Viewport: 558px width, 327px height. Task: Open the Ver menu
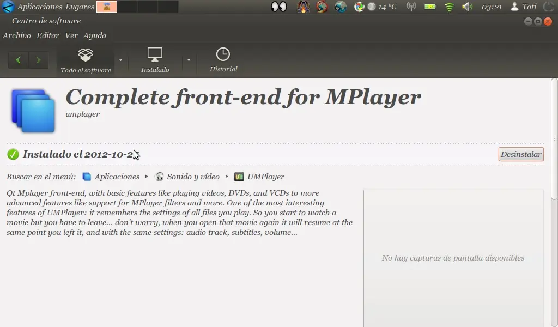coord(71,35)
